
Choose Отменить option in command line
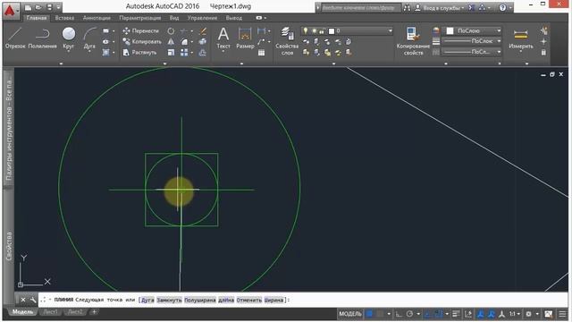[x=249, y=301]
